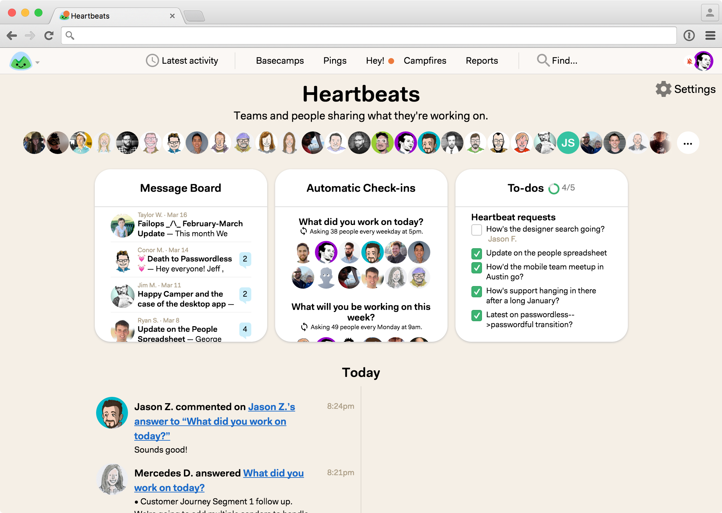Click the browser address bar

[x=369, y=36]
